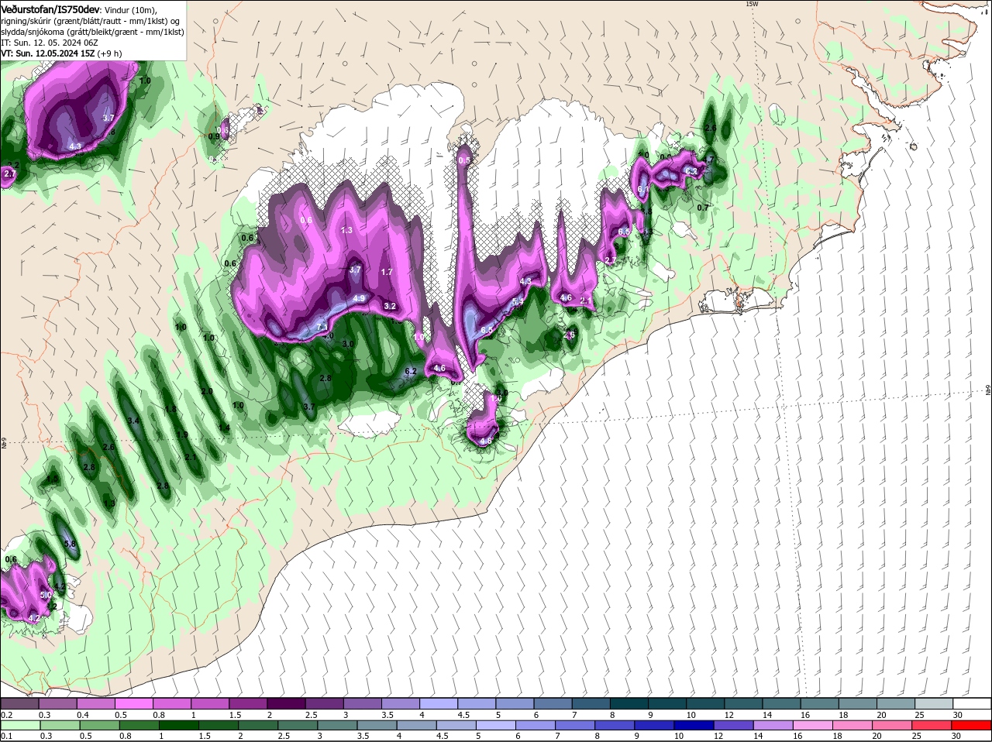Select the '4.8' value on southern glacier
992x742 pixels.
486,441
